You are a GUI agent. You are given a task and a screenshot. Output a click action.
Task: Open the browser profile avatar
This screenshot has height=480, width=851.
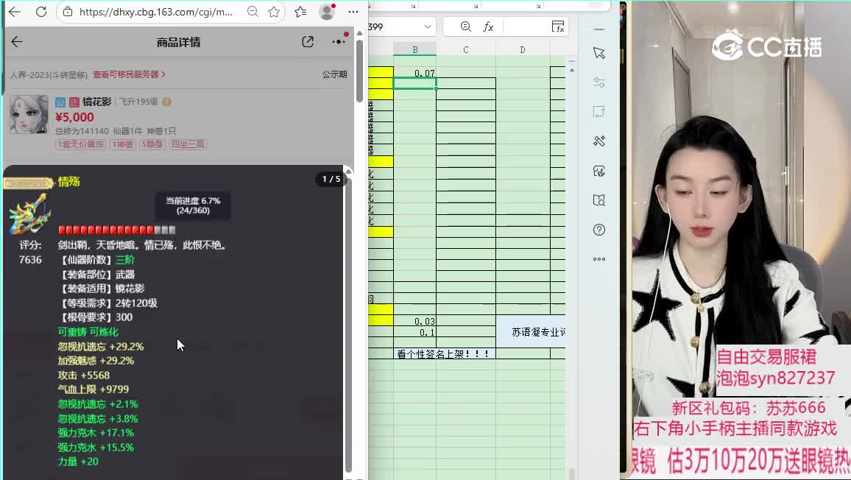click(328, 12)
